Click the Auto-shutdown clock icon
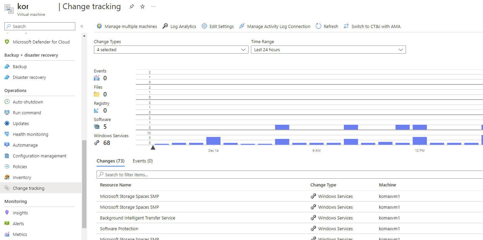The image size is (483, 240). point(7,102)
